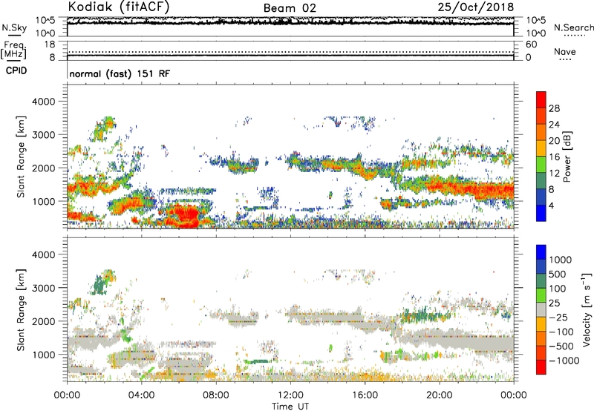Select 'Slant Range [km]' label of power panel
The height and width of the screenshot is (411, 594).
click(x=22, y=157)
